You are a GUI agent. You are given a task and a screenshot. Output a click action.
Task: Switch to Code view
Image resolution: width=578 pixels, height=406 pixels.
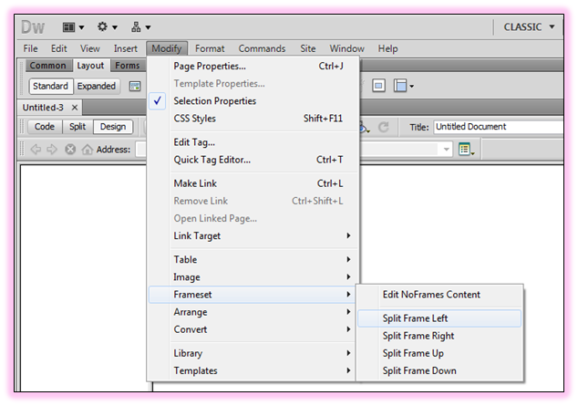[x=45, y=127]
